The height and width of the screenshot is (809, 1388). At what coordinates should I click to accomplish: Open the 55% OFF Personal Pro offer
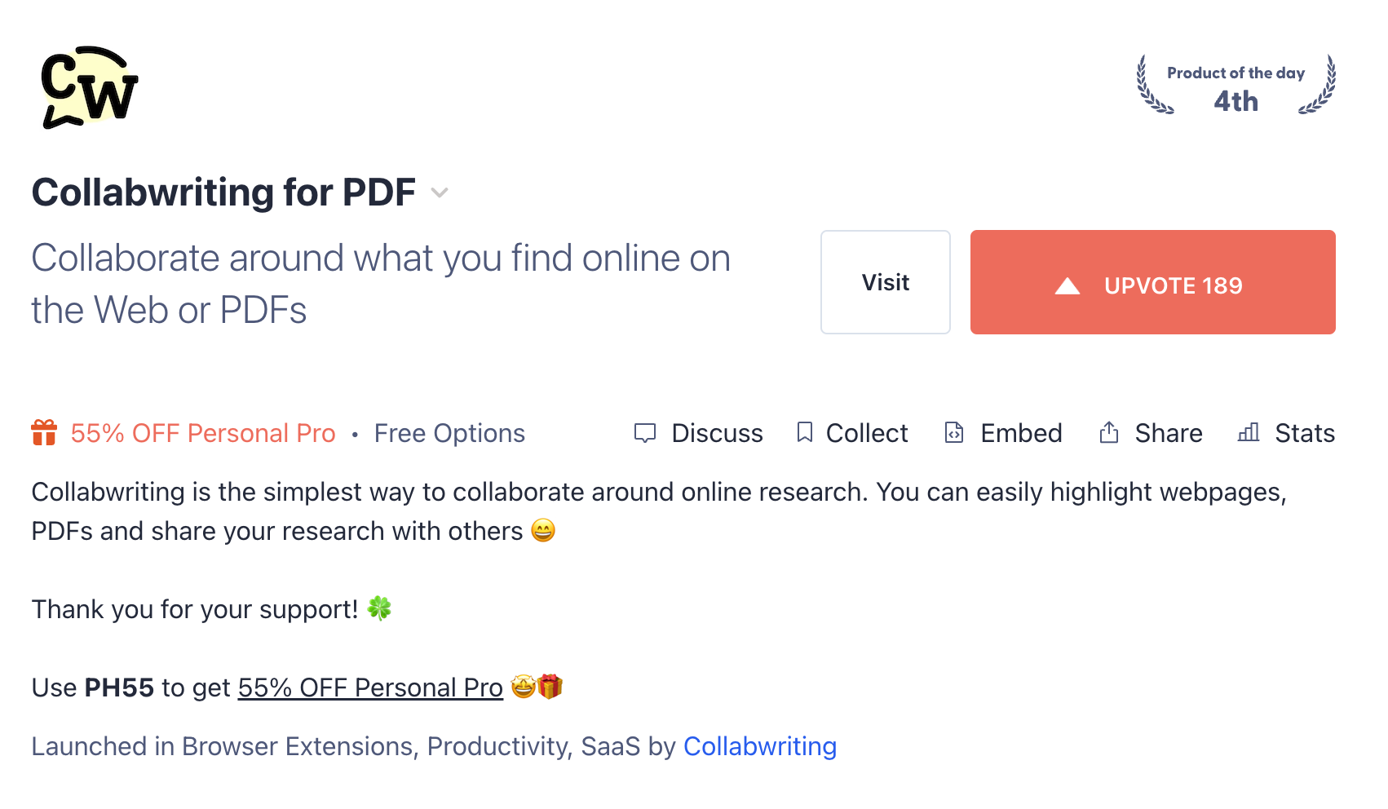click(203, 433)
